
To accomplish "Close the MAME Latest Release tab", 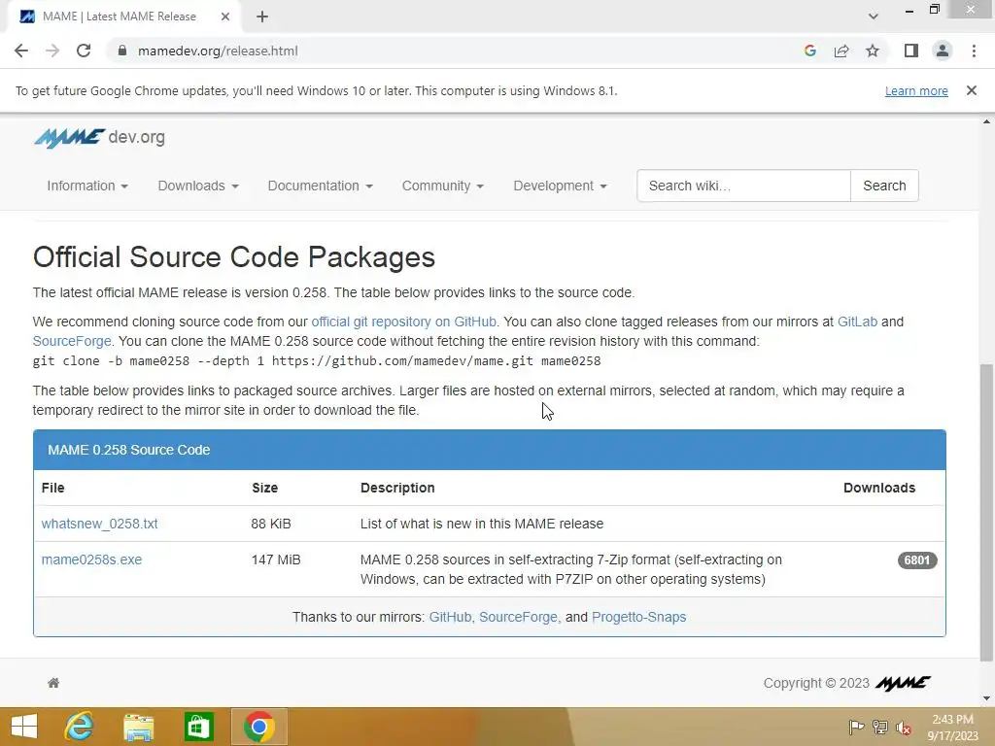I will [225, 17].
